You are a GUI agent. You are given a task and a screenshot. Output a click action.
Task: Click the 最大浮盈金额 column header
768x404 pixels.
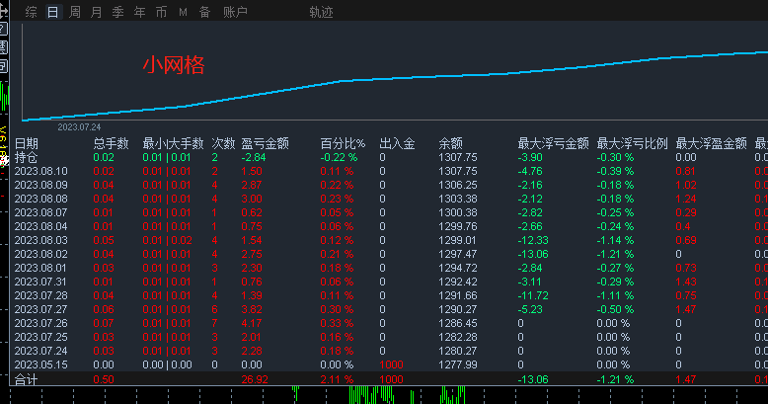[x=711, y=143]
